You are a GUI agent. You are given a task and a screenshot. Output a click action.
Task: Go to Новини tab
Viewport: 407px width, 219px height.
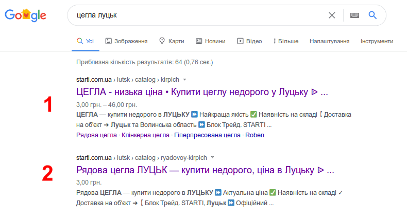pos(211,41)
